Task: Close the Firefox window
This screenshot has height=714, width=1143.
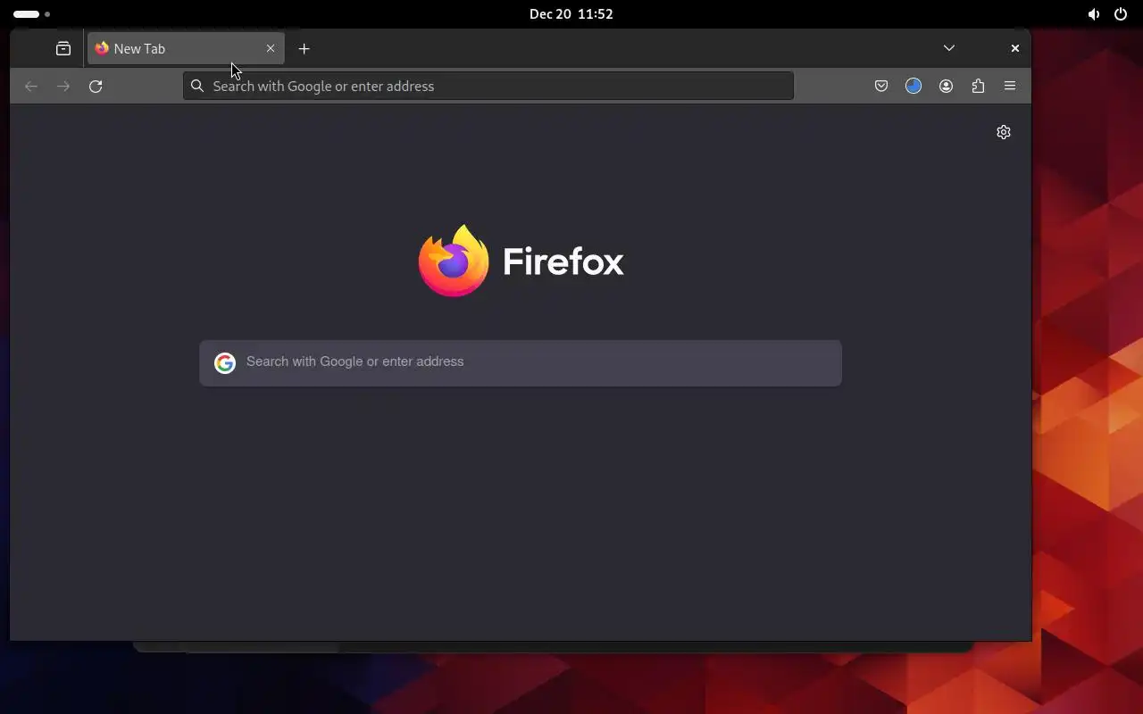Action: click(1014, 48)
